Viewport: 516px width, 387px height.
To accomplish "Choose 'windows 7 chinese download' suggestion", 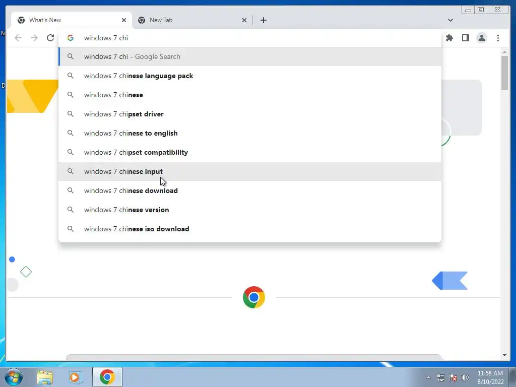I will tap(250, 190).
